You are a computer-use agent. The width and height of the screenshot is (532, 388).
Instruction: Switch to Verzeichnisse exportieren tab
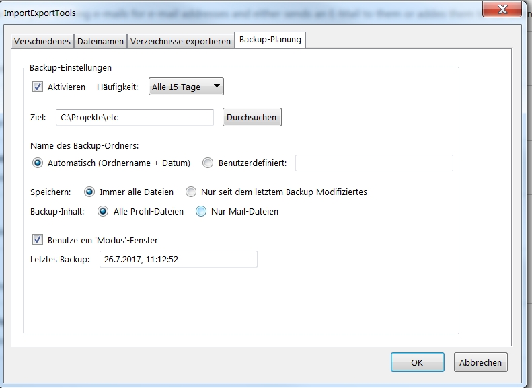pyautogui.click(x=180, y=42)
